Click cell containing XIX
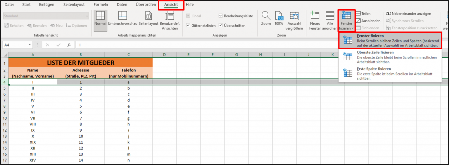 pyautogui.click(x=33, y=142)
